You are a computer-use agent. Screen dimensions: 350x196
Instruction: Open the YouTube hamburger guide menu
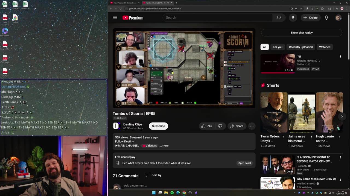pyautogui.click(x=115, y=18)
